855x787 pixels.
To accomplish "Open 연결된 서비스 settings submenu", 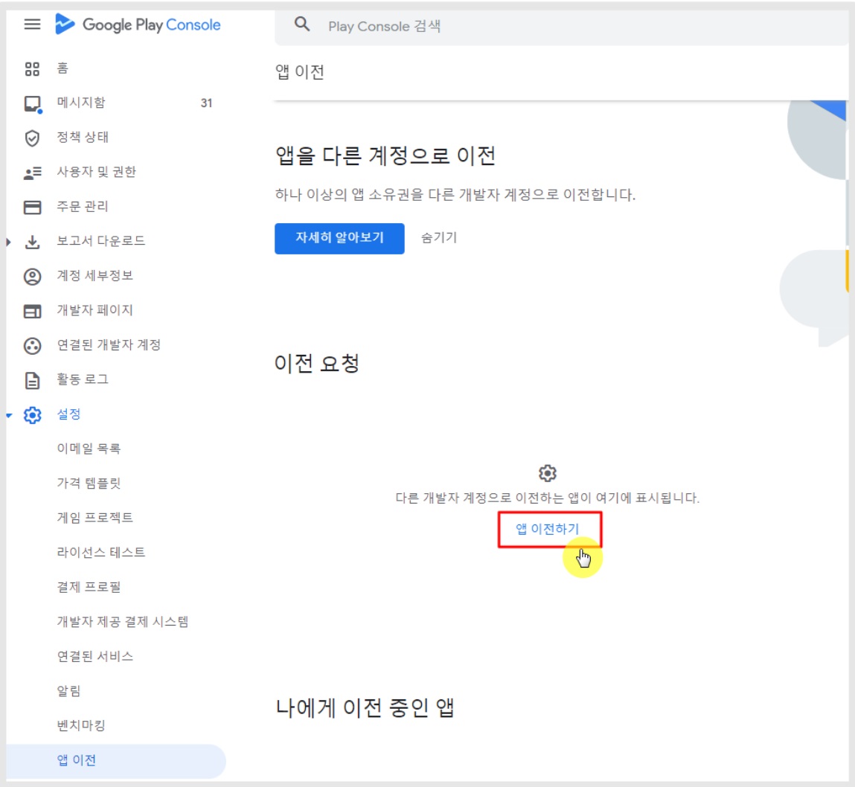I will 95,655.
